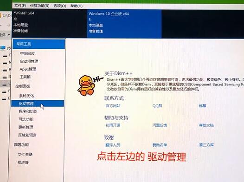Open 程序和功能 in the sidebar
This screenshot has width=244, height=182.
pyautogui.click(x=28, y=111)
